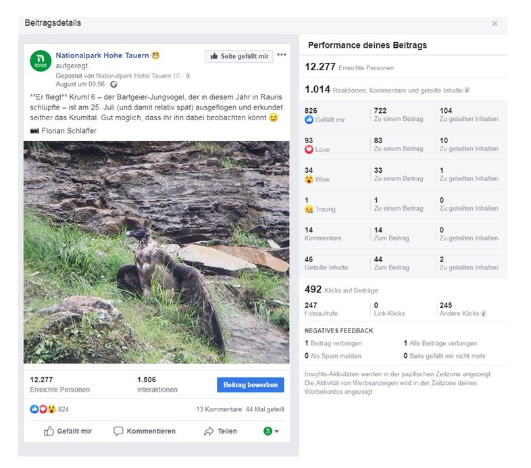Click '0 Seite gefällt mir nicht mehr'
Image resolution: width=531 pixels, height=468 pixels.
[445, 356]
